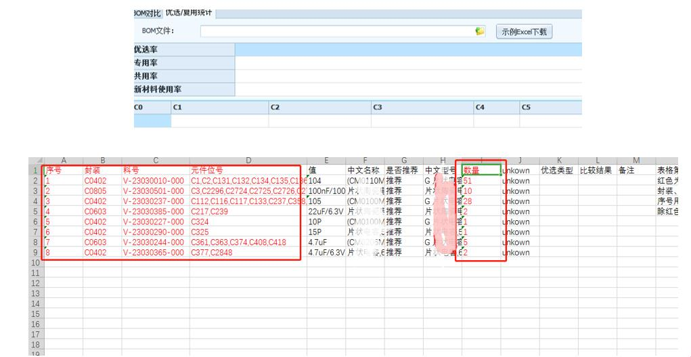Click the select-all corner of the spreadsheet
Screen dimensions: 691x357
click(x=35, y=161)
